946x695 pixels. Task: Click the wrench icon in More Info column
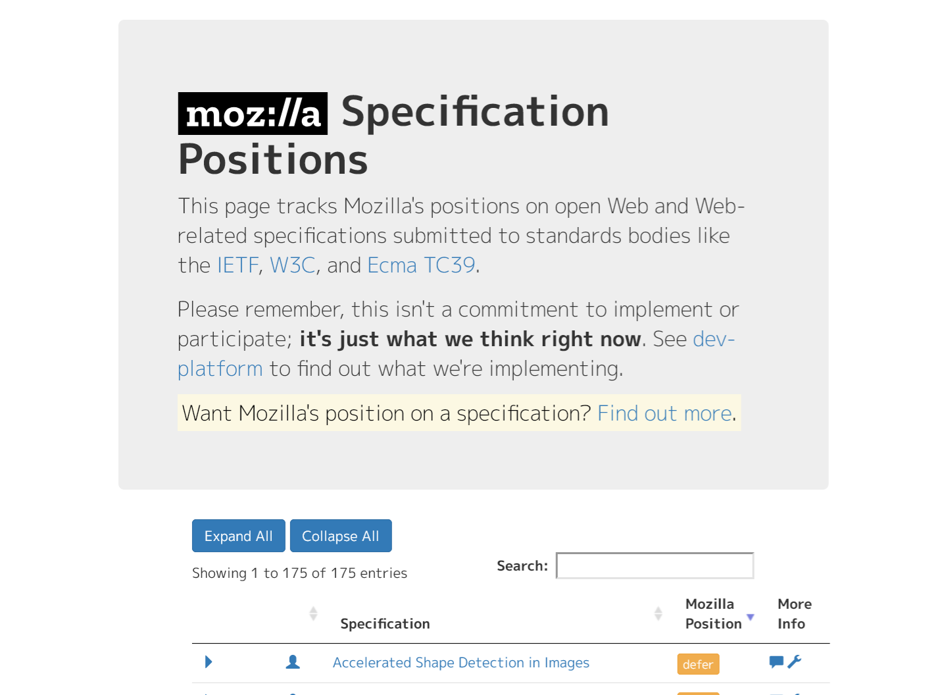[x=795, y=662]
